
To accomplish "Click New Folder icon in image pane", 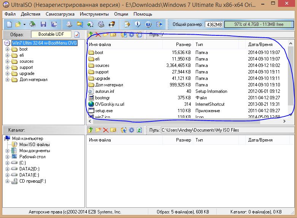I will point(105,35).
